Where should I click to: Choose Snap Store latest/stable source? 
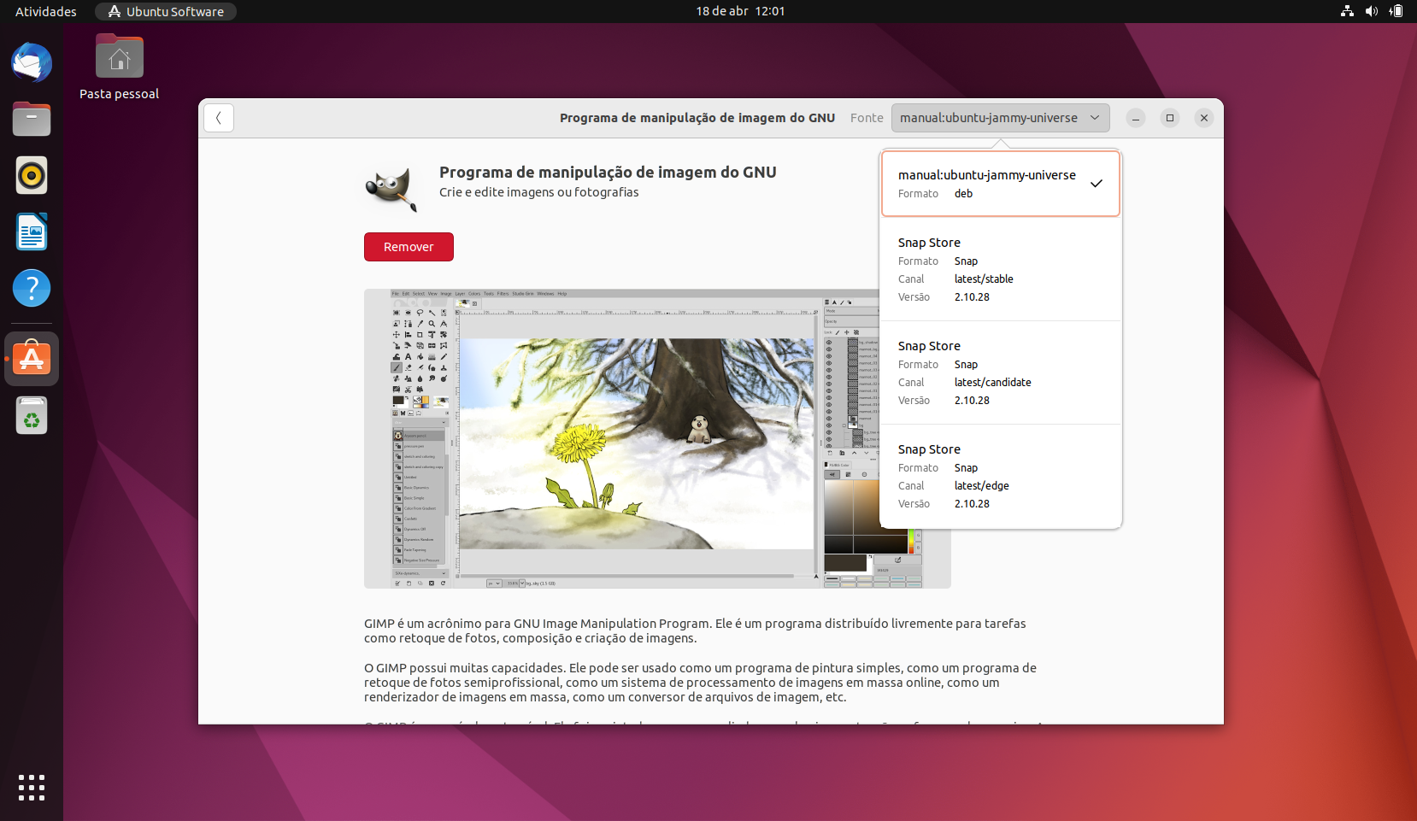pyautogui.click(x=1001, y=269)
